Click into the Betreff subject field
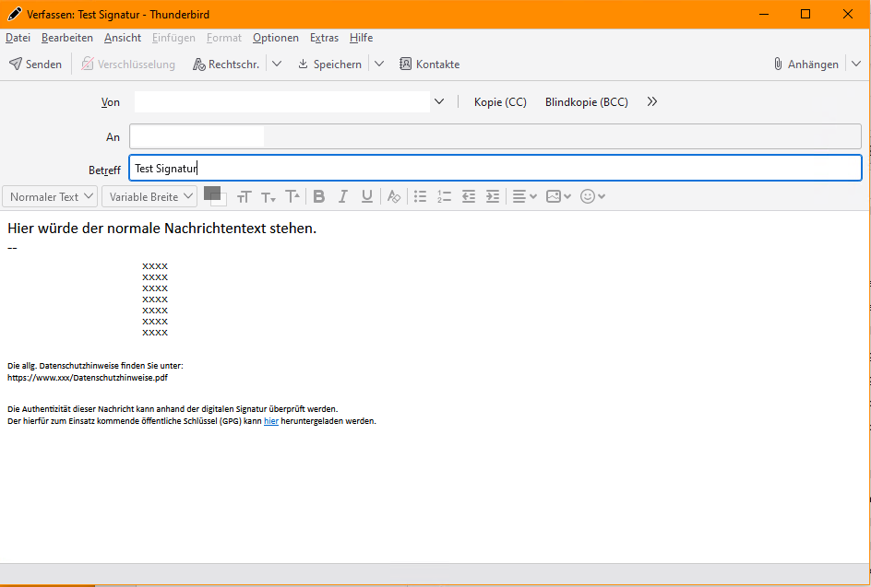 [495, 169]
